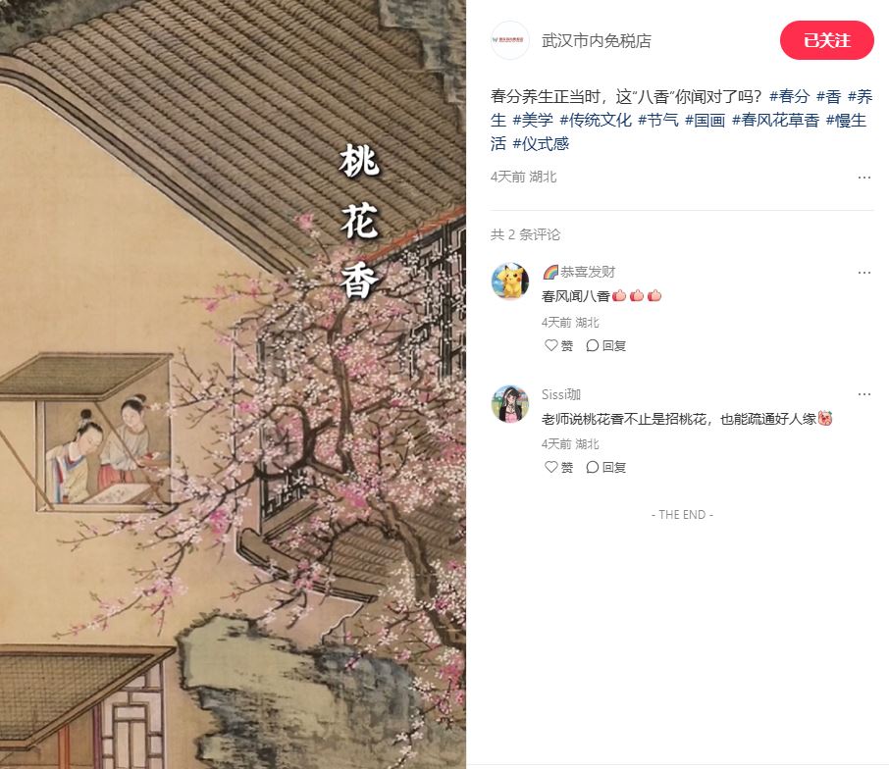Open the hashtag #春风花草香
Screen dimensions: 889x769
775,120
